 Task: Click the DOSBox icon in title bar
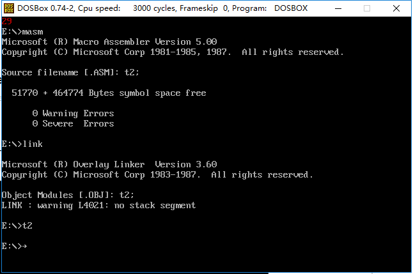[x=9, y=8]
